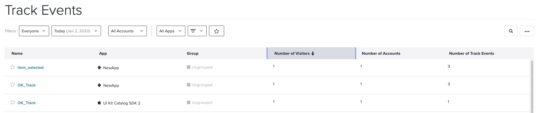Star the item_selected track event
This screenshot has width=538, height=113.
click(x=12, y=67)
